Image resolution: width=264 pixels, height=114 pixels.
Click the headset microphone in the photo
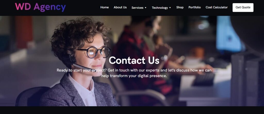pos(81,66)
